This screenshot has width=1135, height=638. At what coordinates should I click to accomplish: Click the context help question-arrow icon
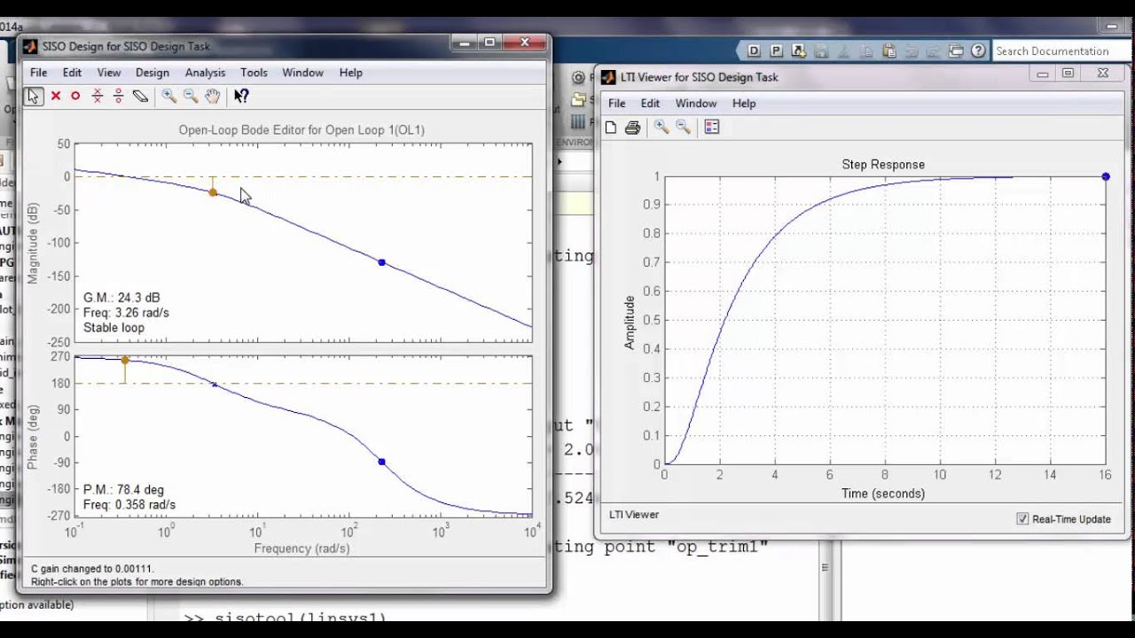click(241, 96)
